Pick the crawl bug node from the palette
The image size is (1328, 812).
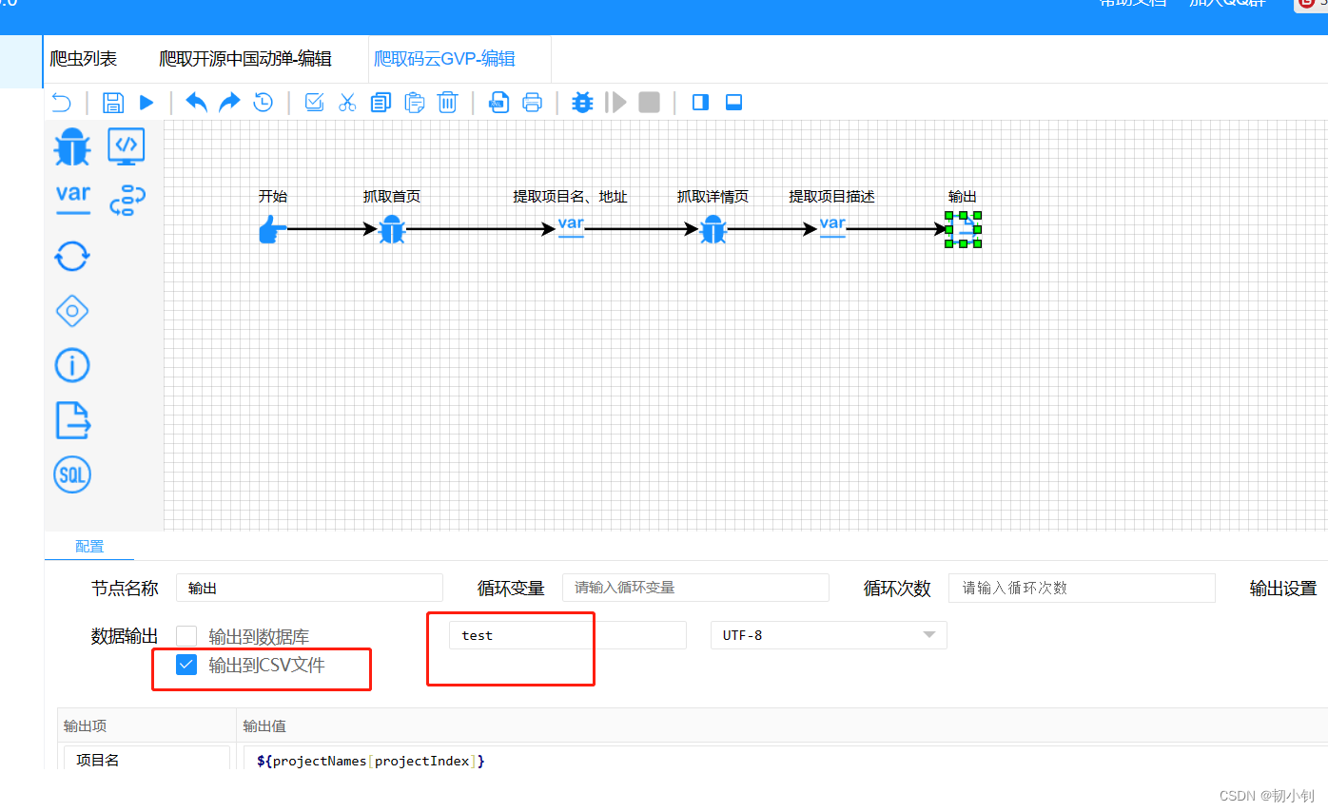click(72, 146)
